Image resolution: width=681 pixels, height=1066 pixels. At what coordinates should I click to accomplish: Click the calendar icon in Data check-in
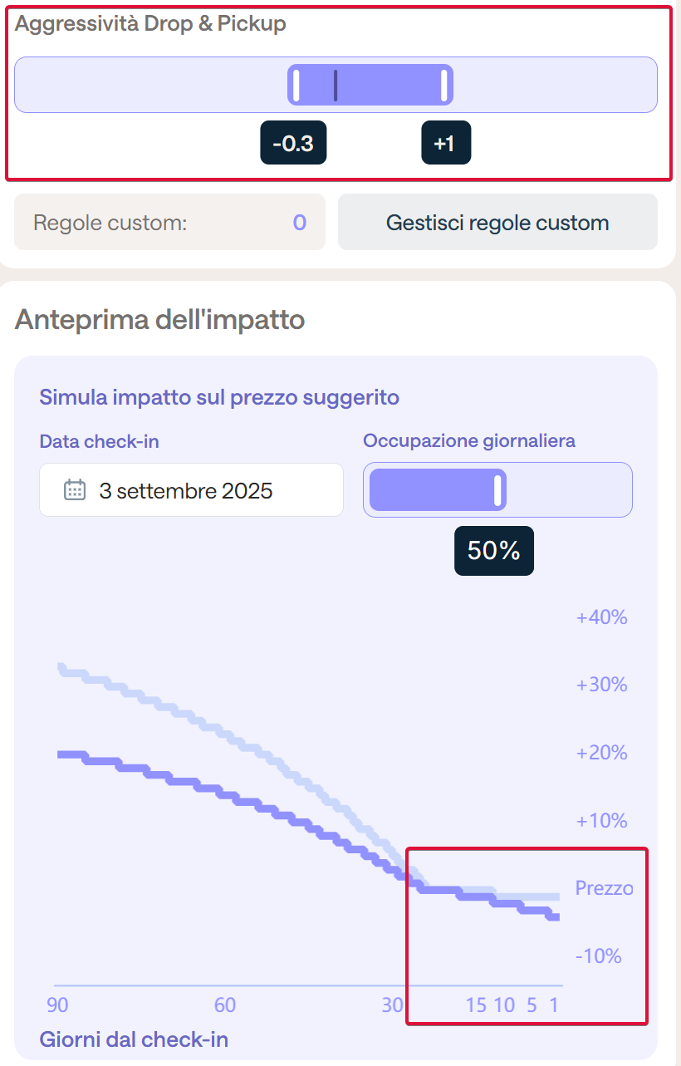click(75, 490)
